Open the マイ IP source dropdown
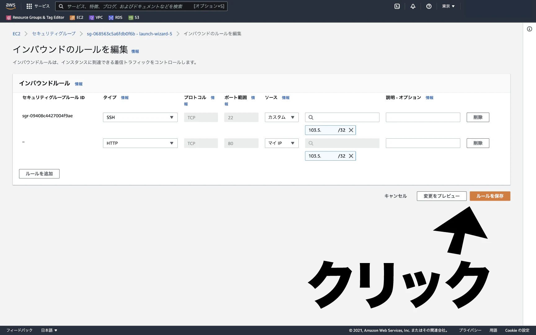Viewport: 536px width, 335px height. [282, 143]
